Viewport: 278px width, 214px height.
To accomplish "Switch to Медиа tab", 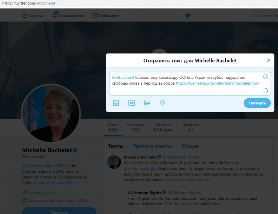I will coord(190,146).
